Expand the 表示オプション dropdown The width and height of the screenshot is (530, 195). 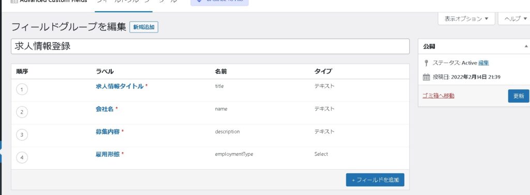click(x=466, y=19)
